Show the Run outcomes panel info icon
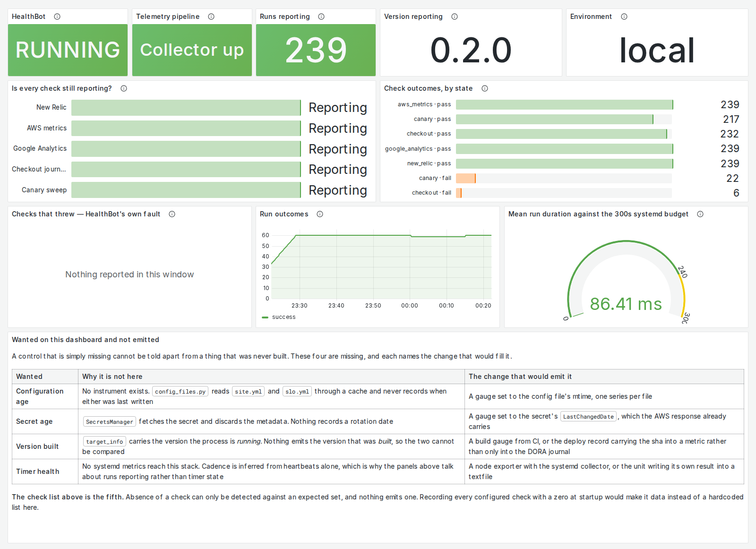This screenshot has width=756, height=549. pos(320,214)
